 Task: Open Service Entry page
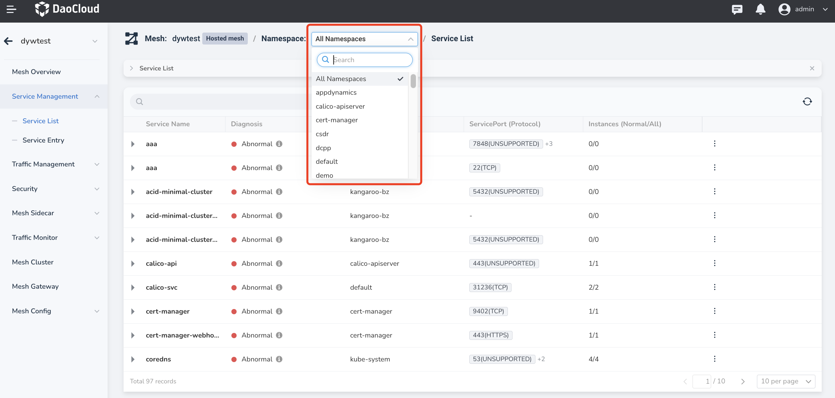point(43,140)
